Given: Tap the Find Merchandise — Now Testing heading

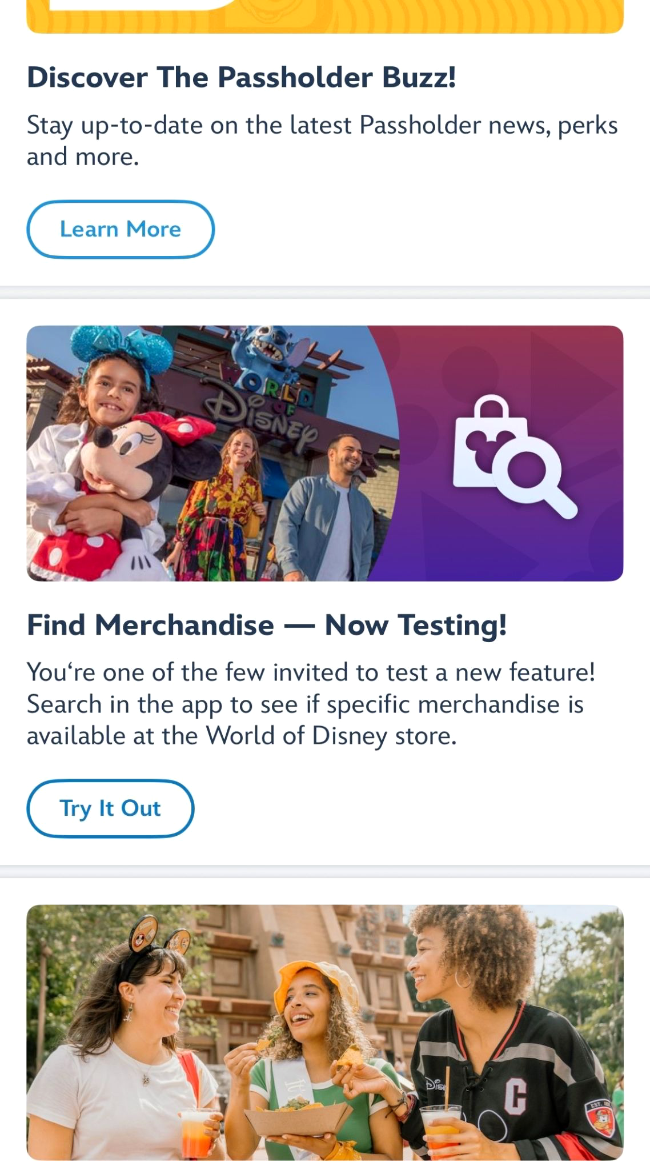Looking at the screenshot, I should point(267,624).
